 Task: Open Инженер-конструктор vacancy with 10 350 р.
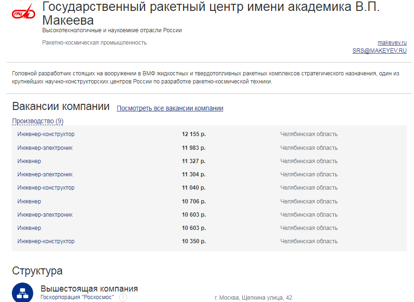click(46, 241)
